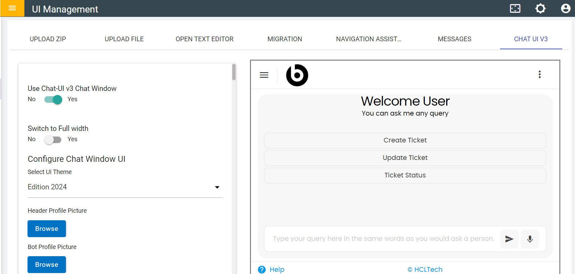Focus the chat query input field
The width and height of the screenshot is (575, 274).
(383, 239)
